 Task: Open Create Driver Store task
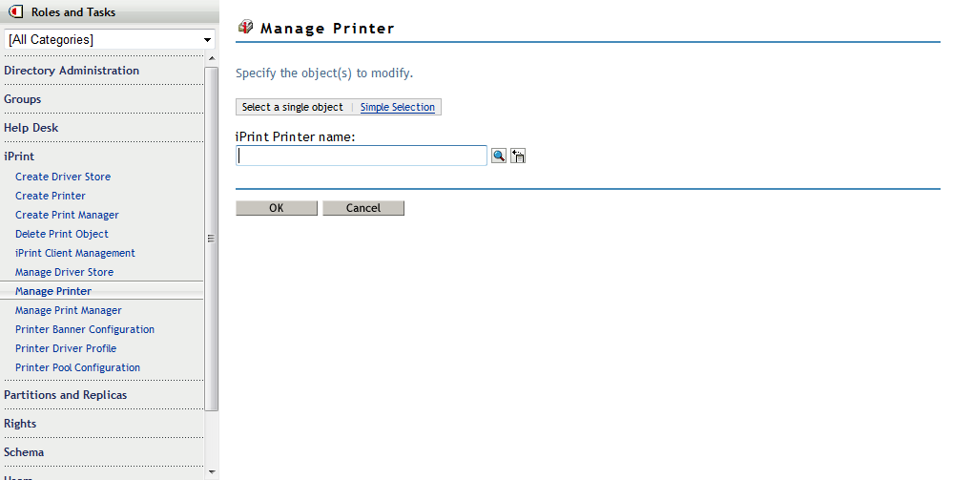(x=63, y=177)
